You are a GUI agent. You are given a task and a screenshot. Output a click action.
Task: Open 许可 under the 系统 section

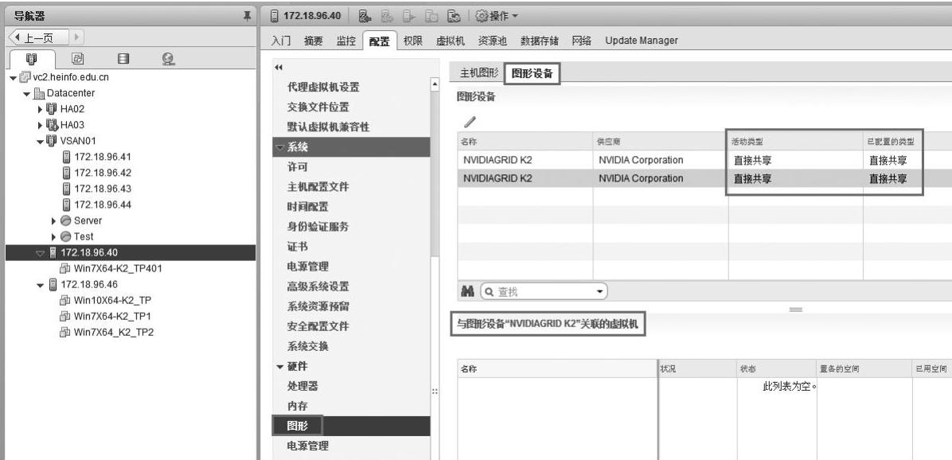tap(298, 167)
